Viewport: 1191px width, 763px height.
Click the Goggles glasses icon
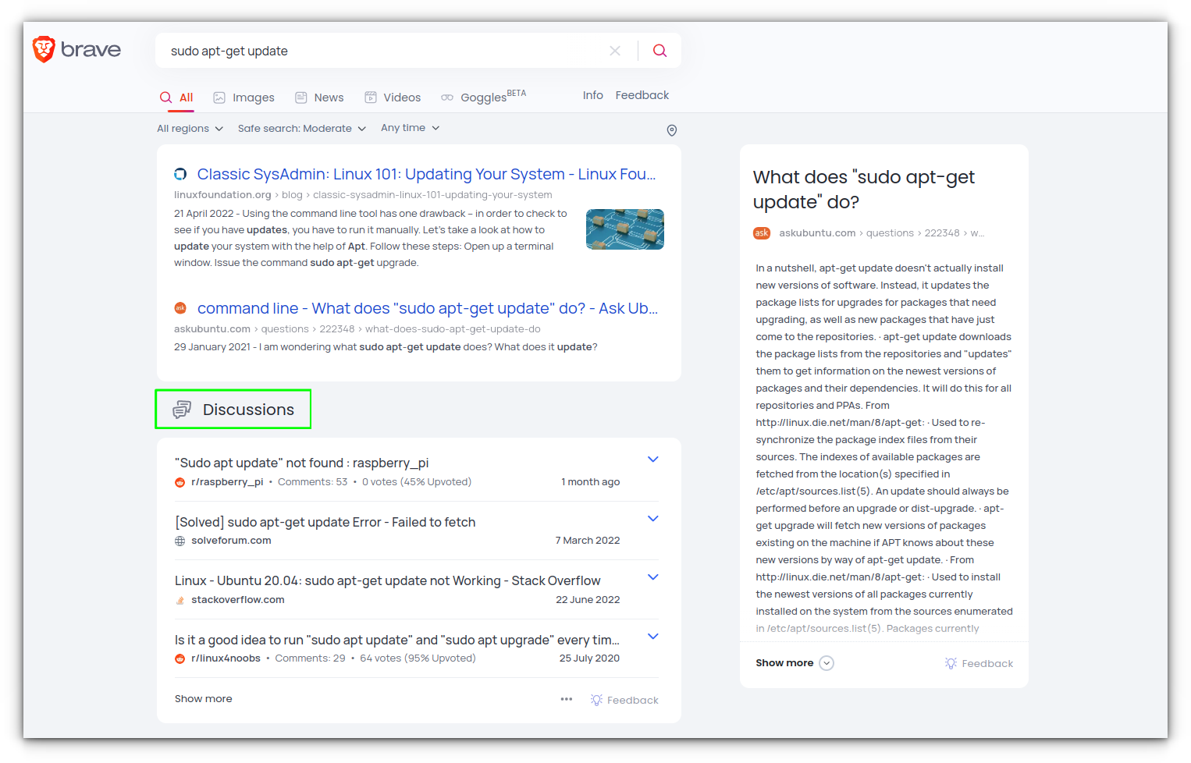pos(447,98)
